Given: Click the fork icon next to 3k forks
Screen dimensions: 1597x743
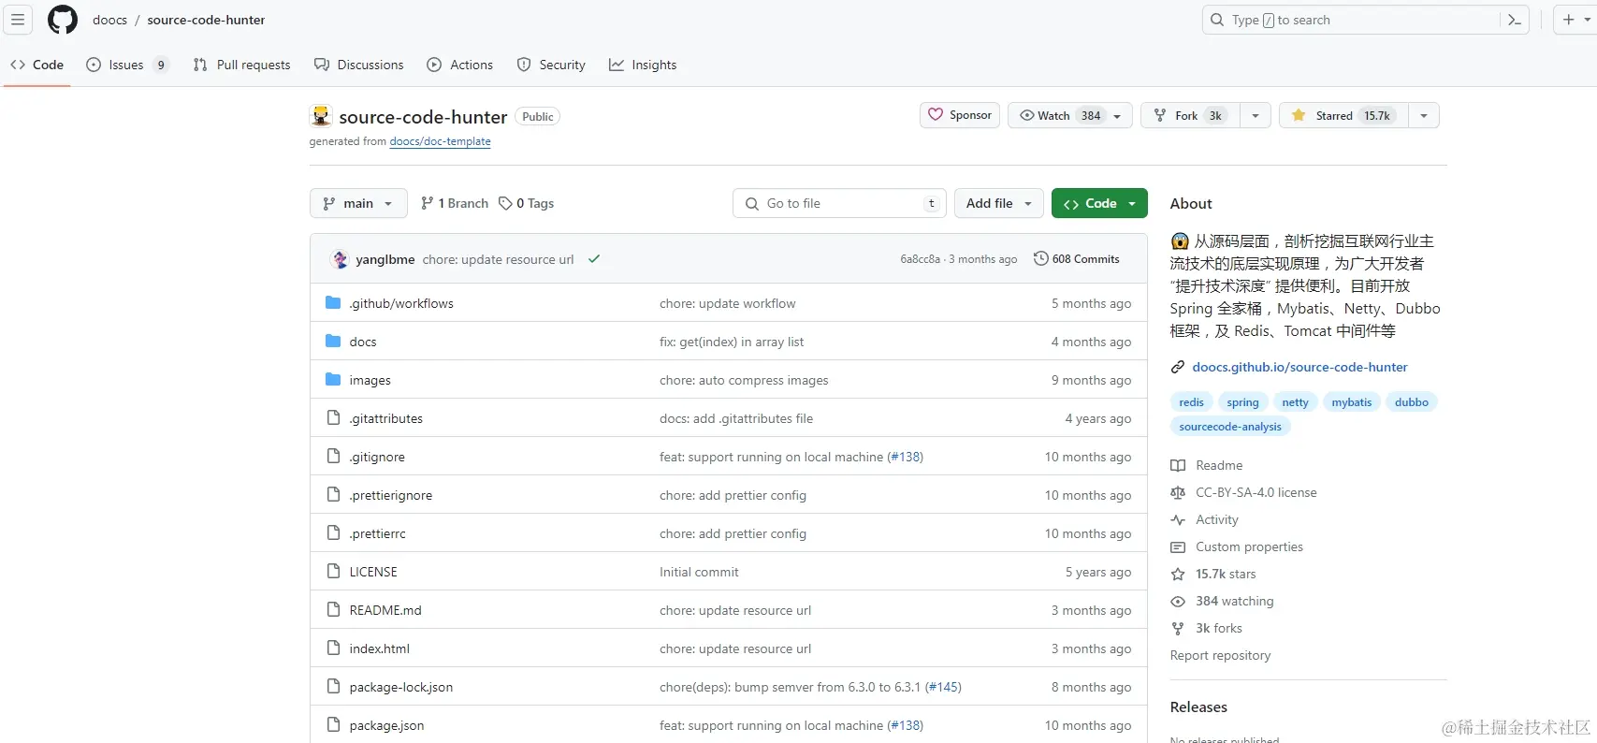Looking at the screenshot, I should pyautogui.click(x=1178, y=628).
